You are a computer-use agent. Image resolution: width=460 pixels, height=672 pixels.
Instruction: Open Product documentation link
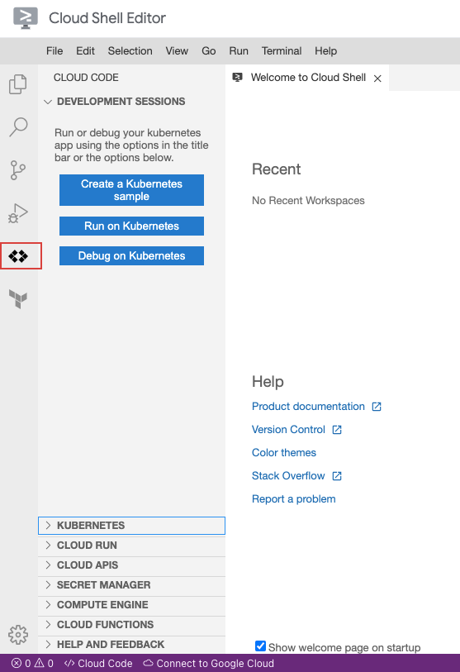click(308, 407)
